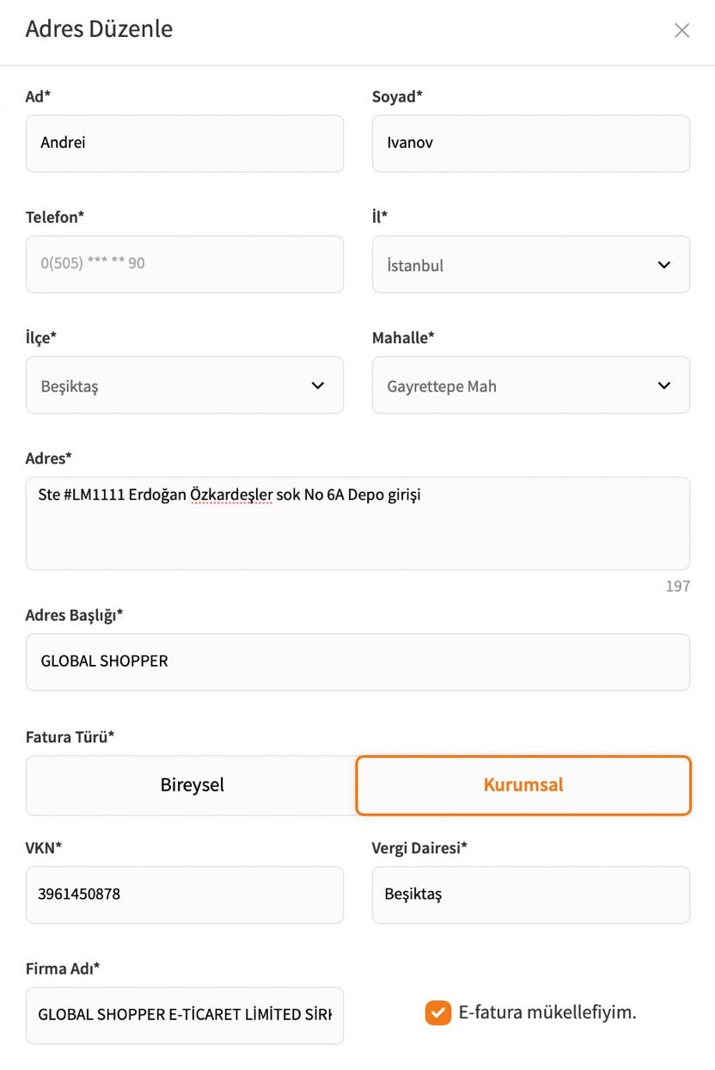Click the chevron arrow in İl field

pos(663,265)
